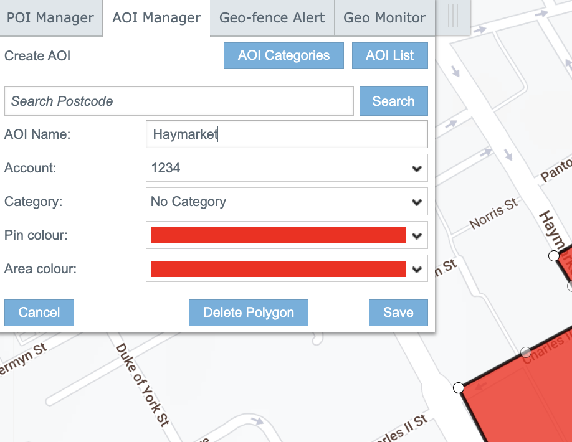Switch to the POI Manager tab
The image size is (572, 442).
(x=50, y=17)
